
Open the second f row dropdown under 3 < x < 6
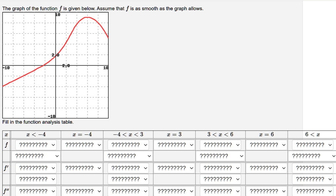219,156
